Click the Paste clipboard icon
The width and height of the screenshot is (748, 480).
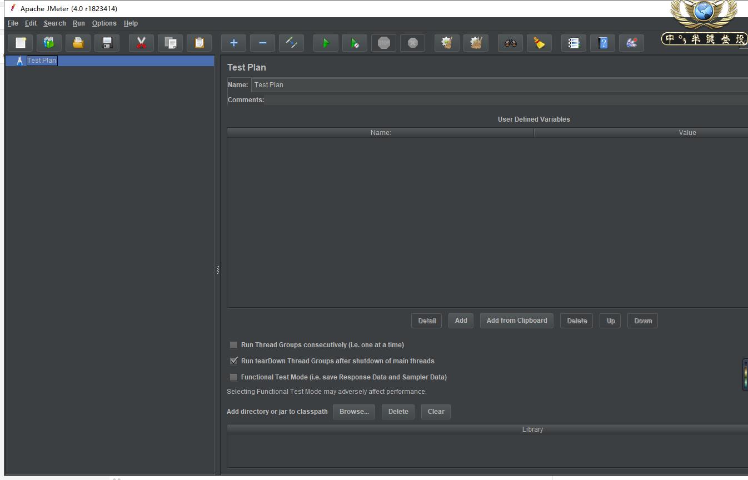click(200, 43)
